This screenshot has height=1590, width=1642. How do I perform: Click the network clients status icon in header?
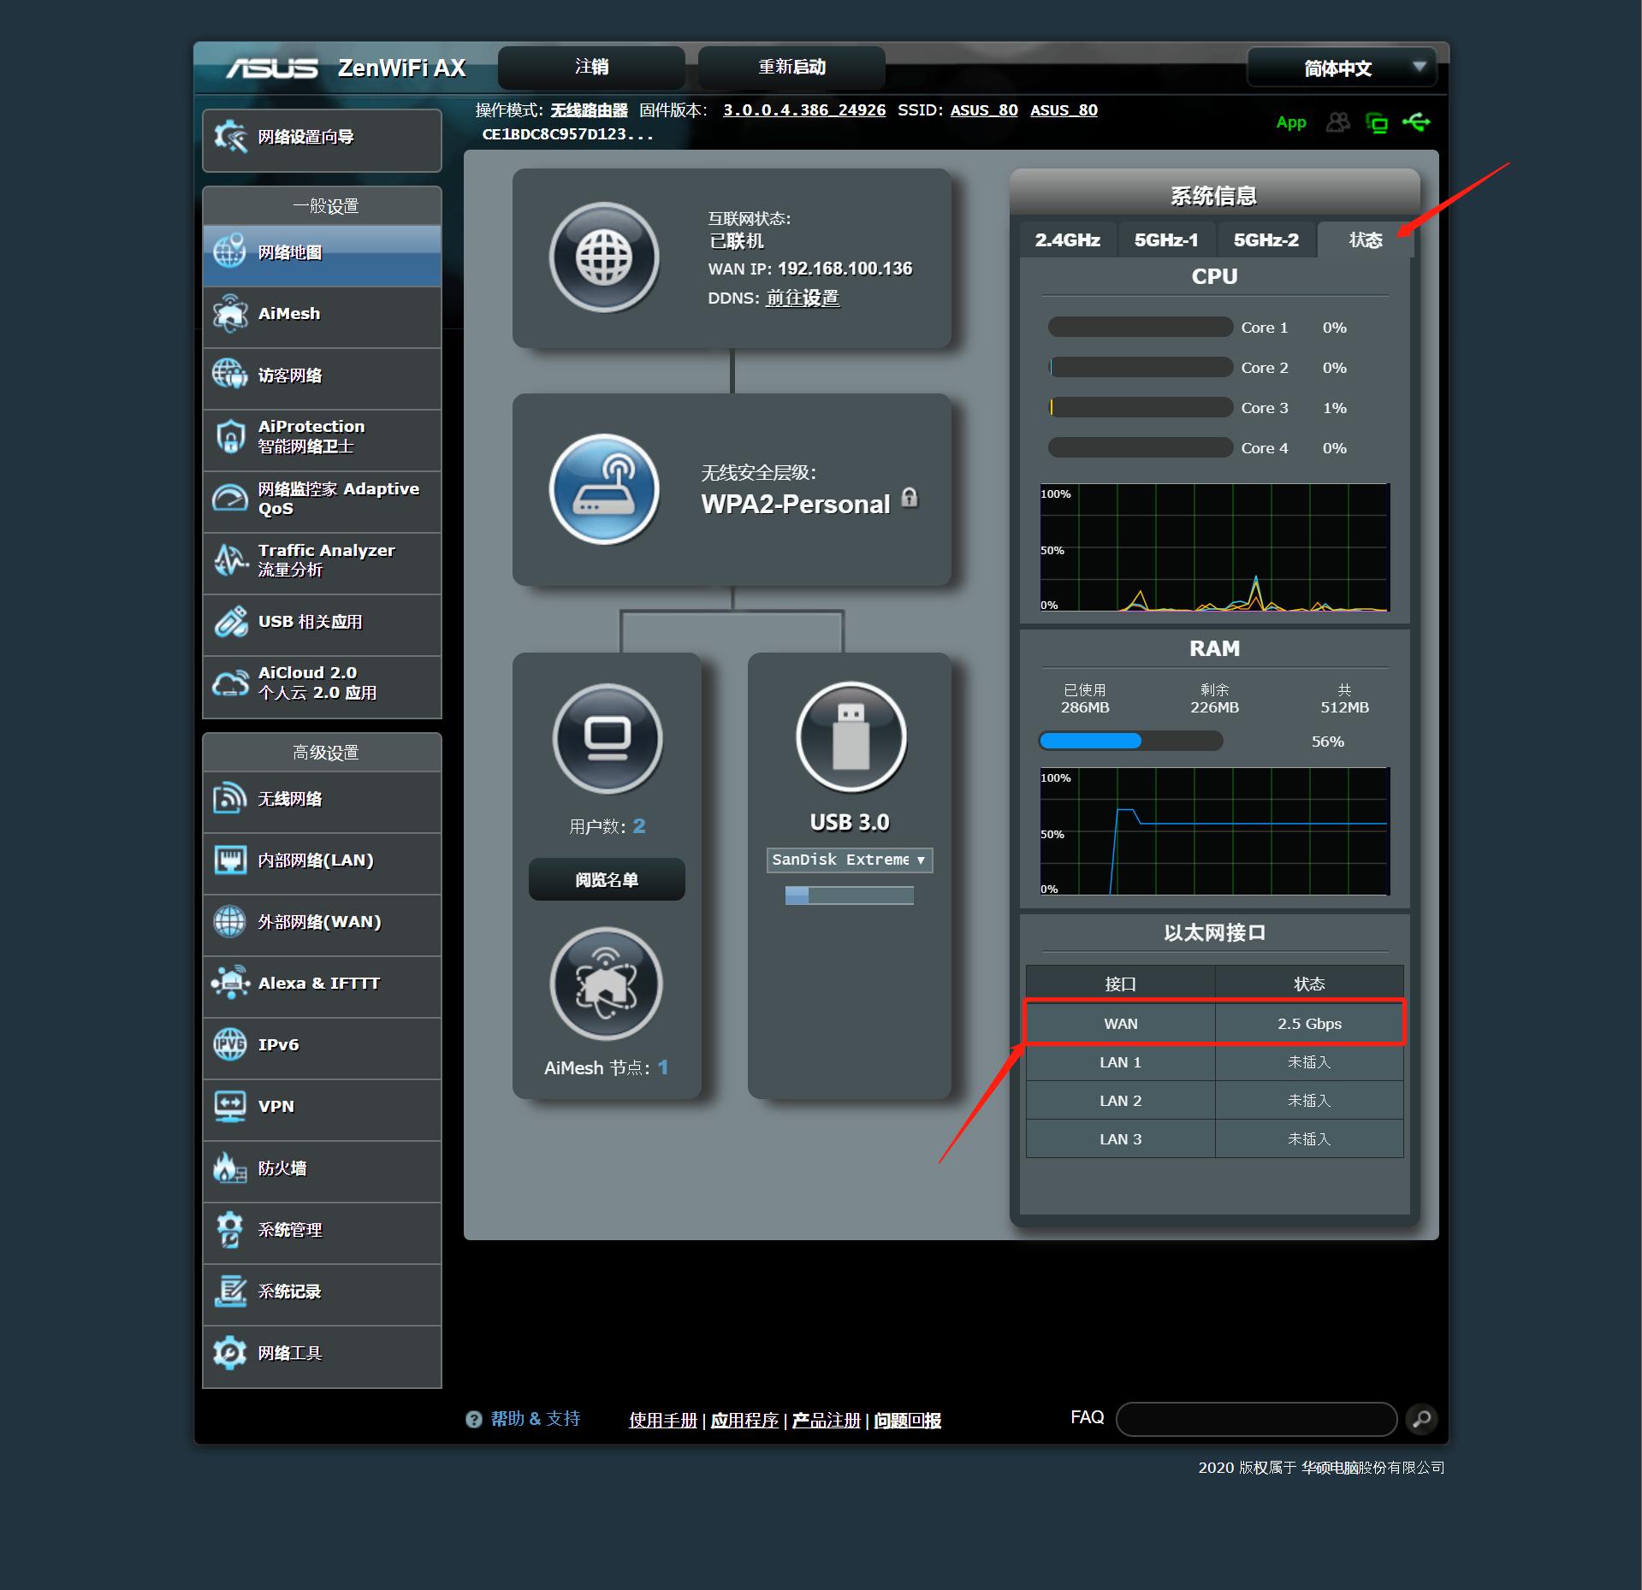pos(1377,123)
